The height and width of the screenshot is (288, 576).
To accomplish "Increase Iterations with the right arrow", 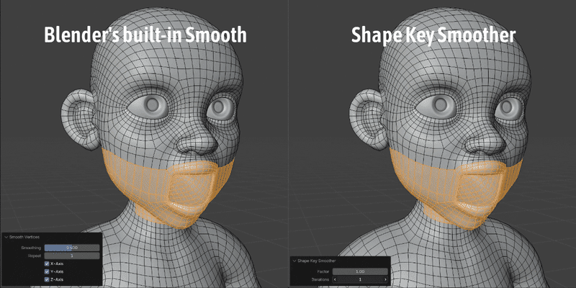I will pyautogui.click(x=385, y=279).
